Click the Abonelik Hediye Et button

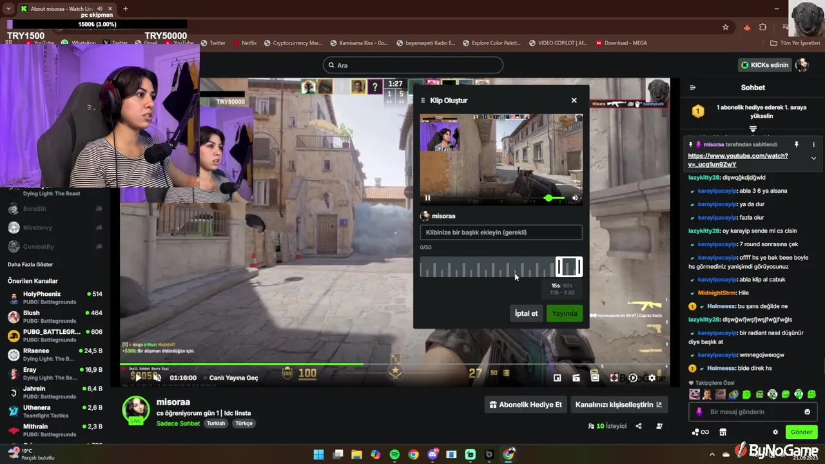pyautogui.click(x=526, y=405)
